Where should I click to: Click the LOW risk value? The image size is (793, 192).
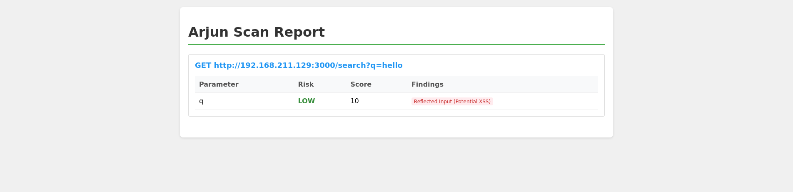[x=307, y=101]
